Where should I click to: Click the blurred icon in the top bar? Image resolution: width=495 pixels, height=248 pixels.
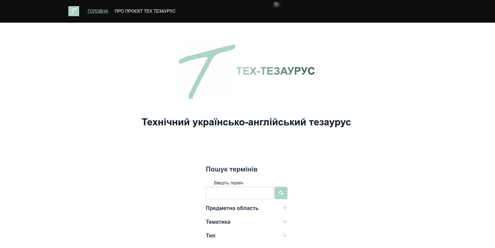[x=276, y=5]
